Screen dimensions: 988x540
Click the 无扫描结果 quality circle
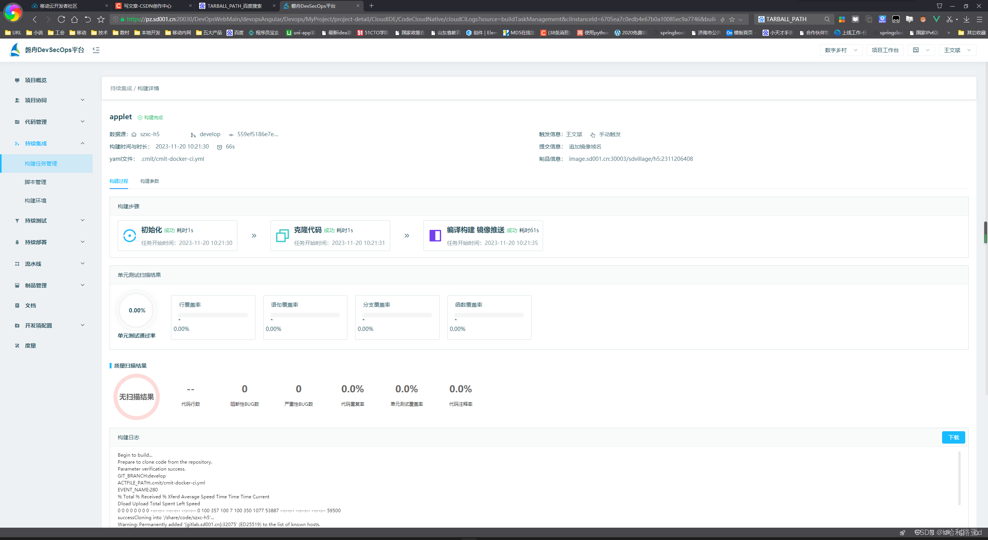point(137,397)
